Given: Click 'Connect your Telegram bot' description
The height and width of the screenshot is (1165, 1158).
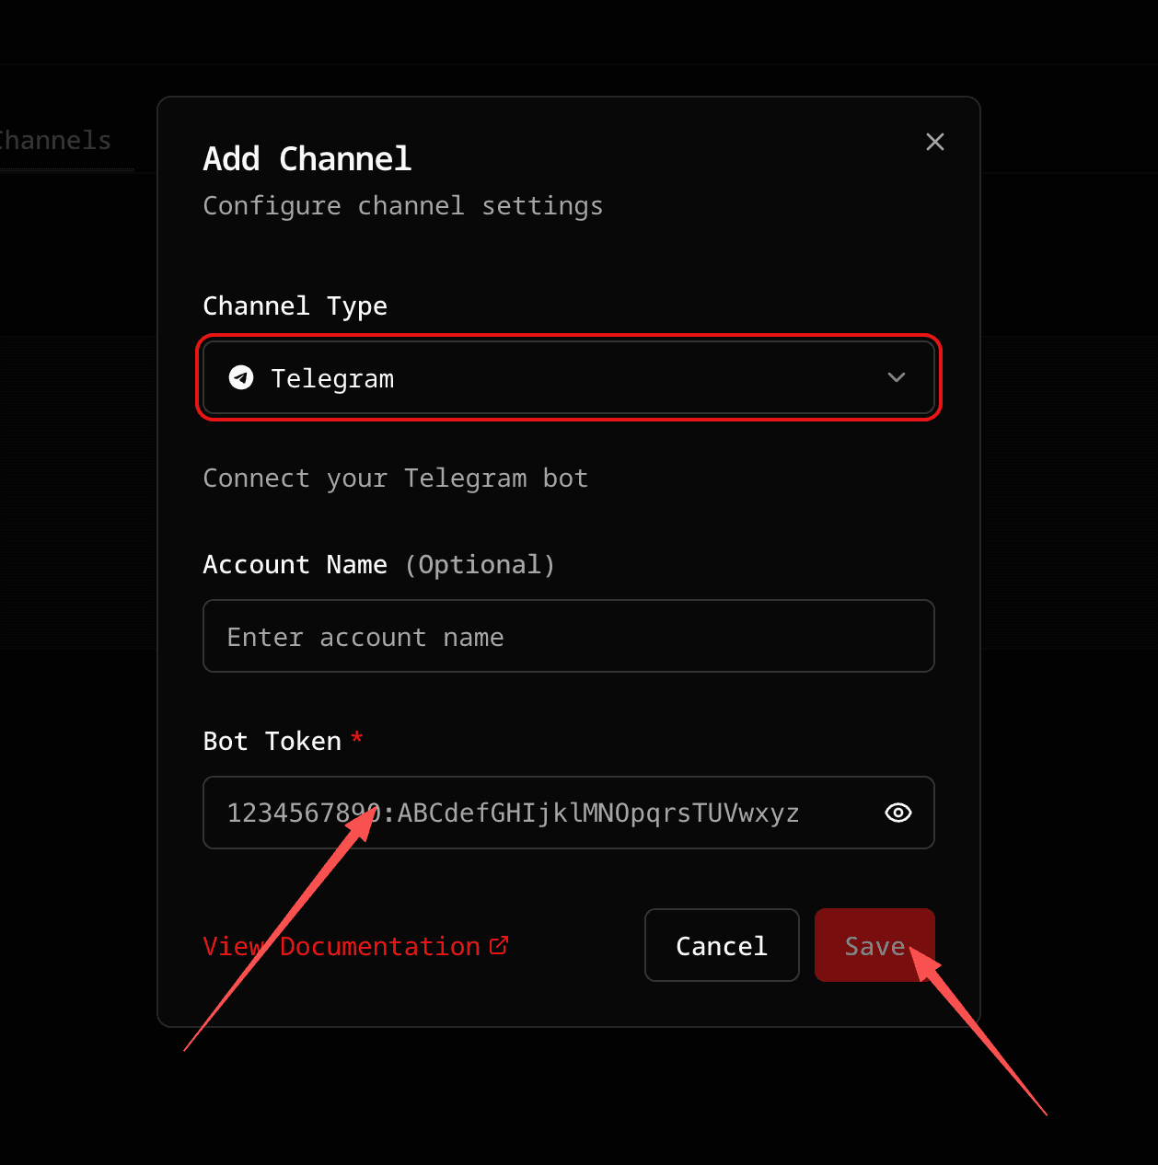Looking at the screenshot, I should tap(395, 479).
